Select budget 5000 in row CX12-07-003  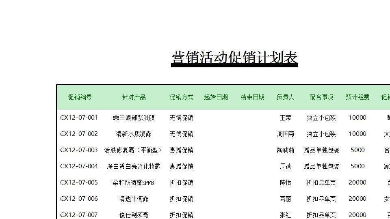(357, 150)
